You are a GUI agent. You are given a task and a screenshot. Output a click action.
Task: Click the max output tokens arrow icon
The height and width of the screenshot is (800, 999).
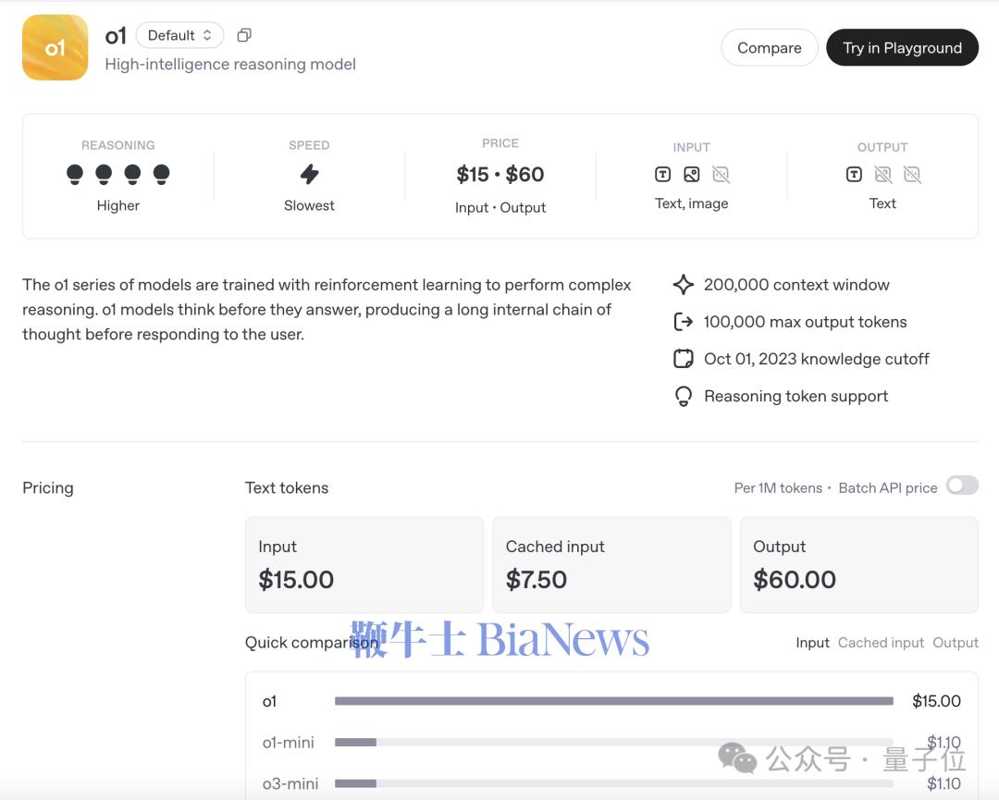tap(683, 322)
